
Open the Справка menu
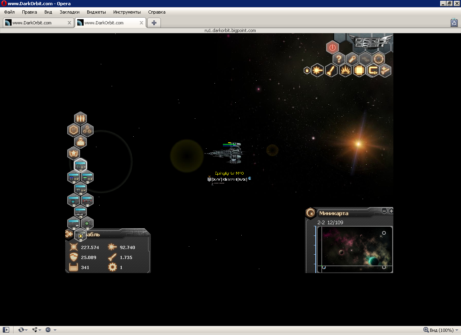click(x=157, y=12)
